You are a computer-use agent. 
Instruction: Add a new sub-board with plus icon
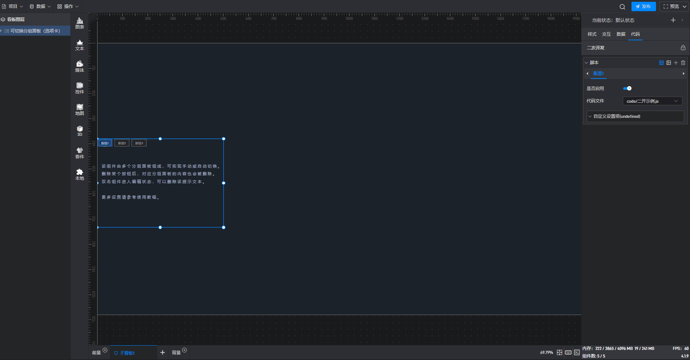163,352
